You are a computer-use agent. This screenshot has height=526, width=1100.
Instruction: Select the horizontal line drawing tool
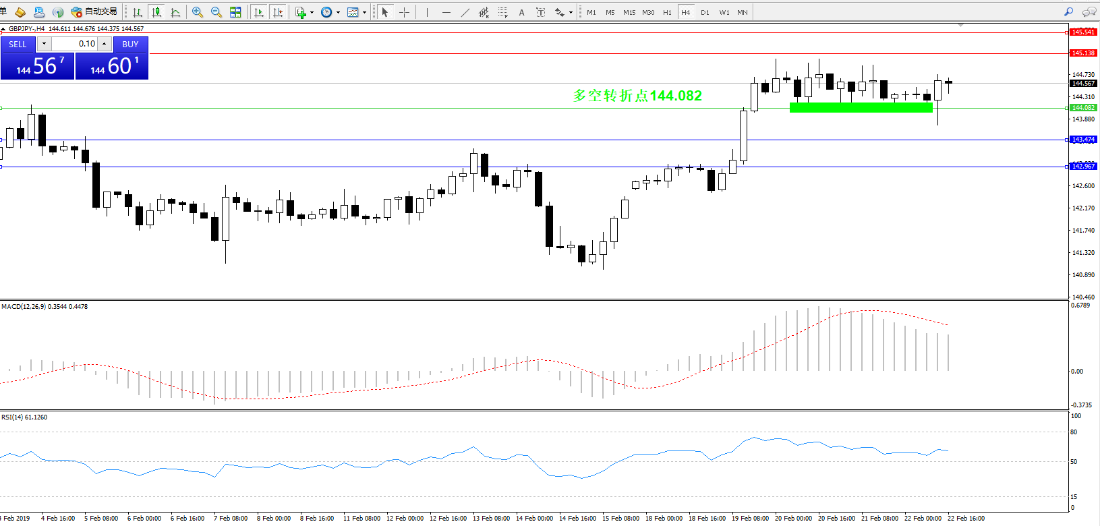(x=446, y=12)
